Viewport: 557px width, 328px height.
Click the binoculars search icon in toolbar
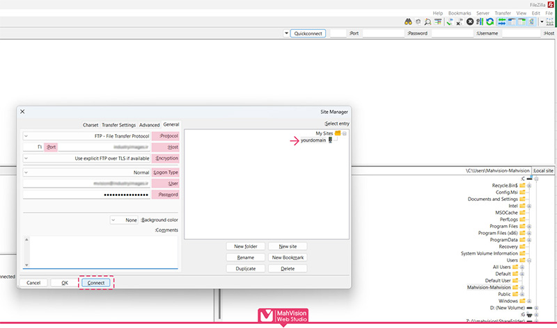(409, 22)
